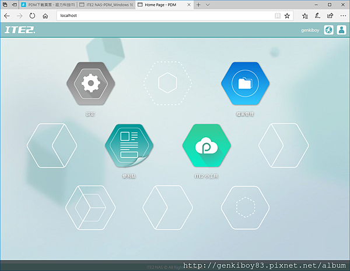
Task: Expand the tab list chevron
Action: [208, 5]
